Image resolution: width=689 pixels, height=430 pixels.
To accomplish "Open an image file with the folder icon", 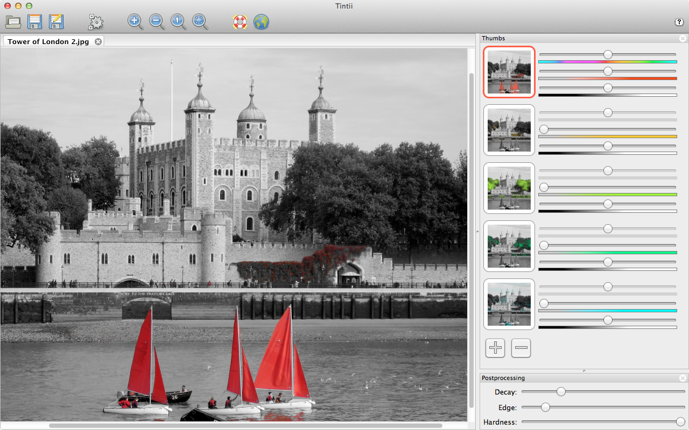I will (x=13, y=22).
